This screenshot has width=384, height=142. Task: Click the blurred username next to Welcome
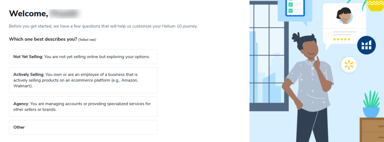[x=65, y=13]
